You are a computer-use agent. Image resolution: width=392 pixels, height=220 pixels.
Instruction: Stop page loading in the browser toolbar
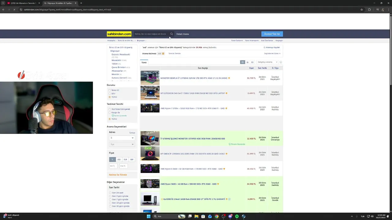point(14,9)
